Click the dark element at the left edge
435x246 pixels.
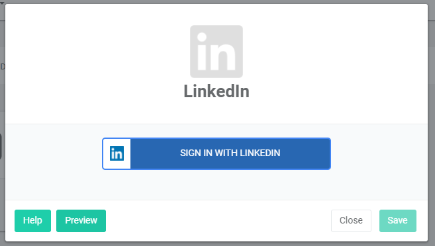tap(1, 147)
